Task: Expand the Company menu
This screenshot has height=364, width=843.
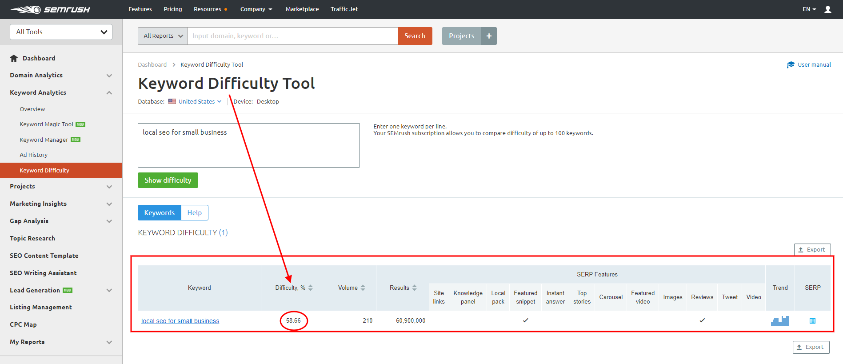Action: [256, 9]
